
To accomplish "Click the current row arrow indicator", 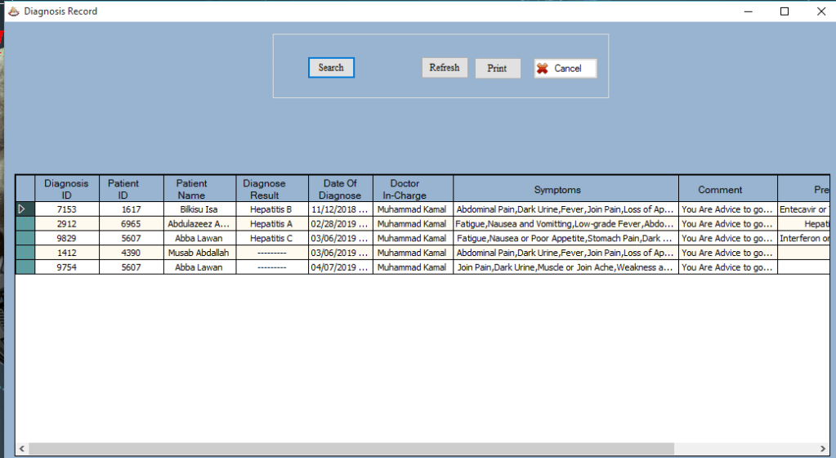I will (22, 209).
